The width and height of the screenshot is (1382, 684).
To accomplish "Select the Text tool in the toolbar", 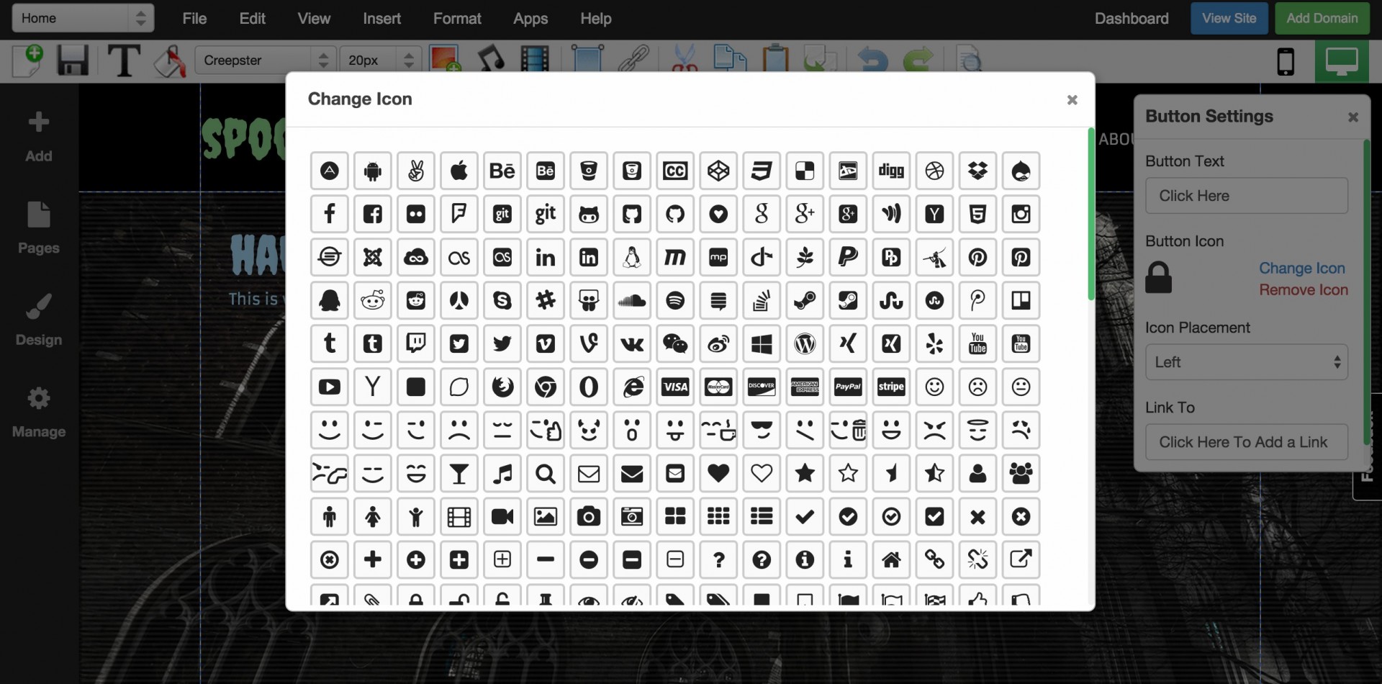I will (124, 61).
